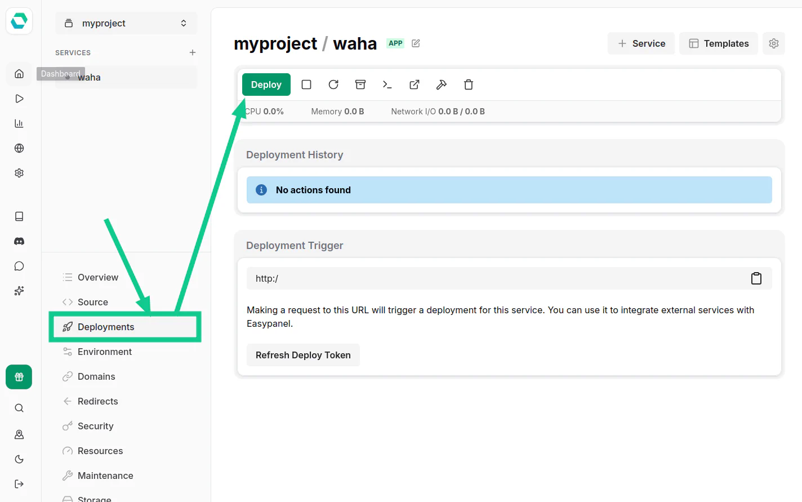Viewport: 802px width, 502px height.
Task: Select the Security menu item
Action: coord(95,426)
